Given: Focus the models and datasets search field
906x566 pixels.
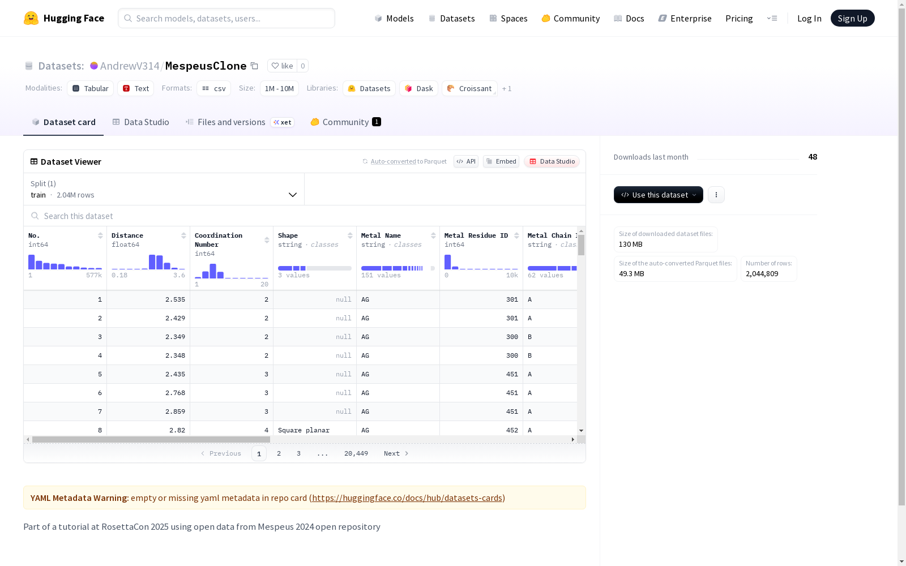Looking at the screenshot, I should point(226,18).
